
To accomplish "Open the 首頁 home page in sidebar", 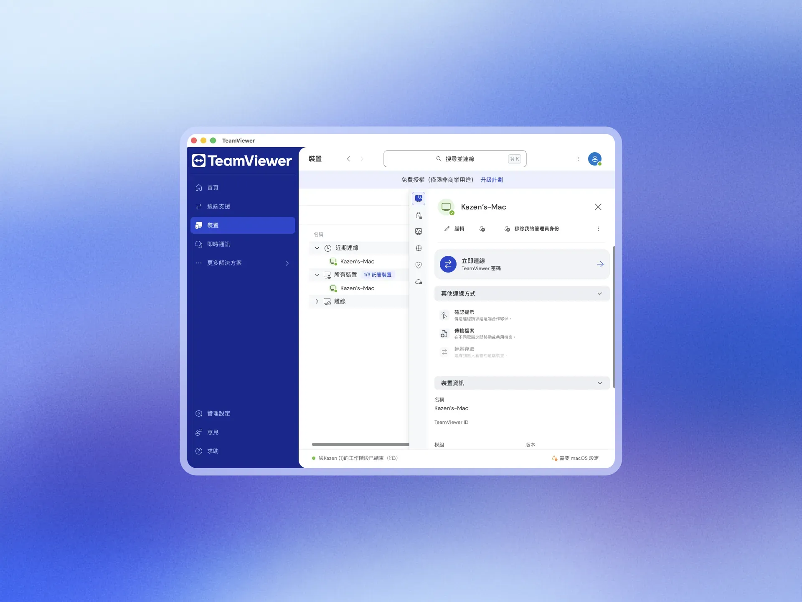I will point(243,188).
